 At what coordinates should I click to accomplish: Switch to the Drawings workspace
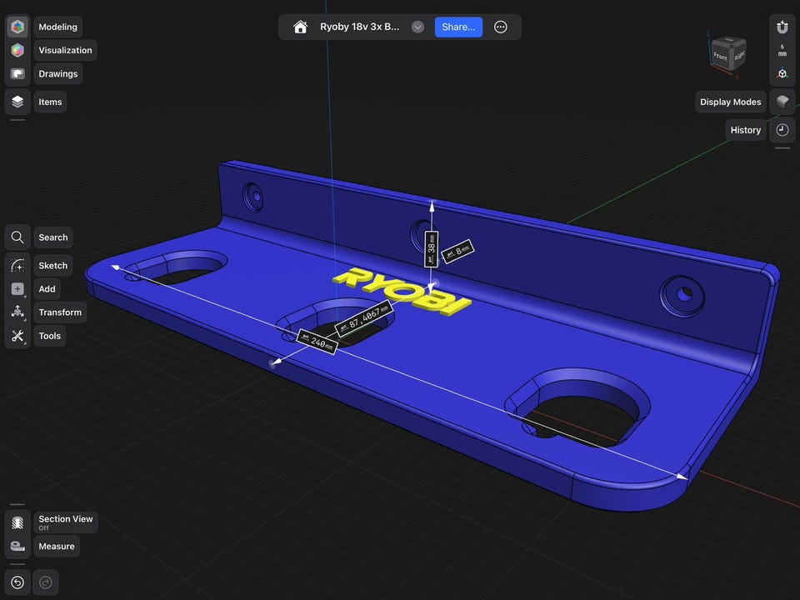tap(17, 73)
